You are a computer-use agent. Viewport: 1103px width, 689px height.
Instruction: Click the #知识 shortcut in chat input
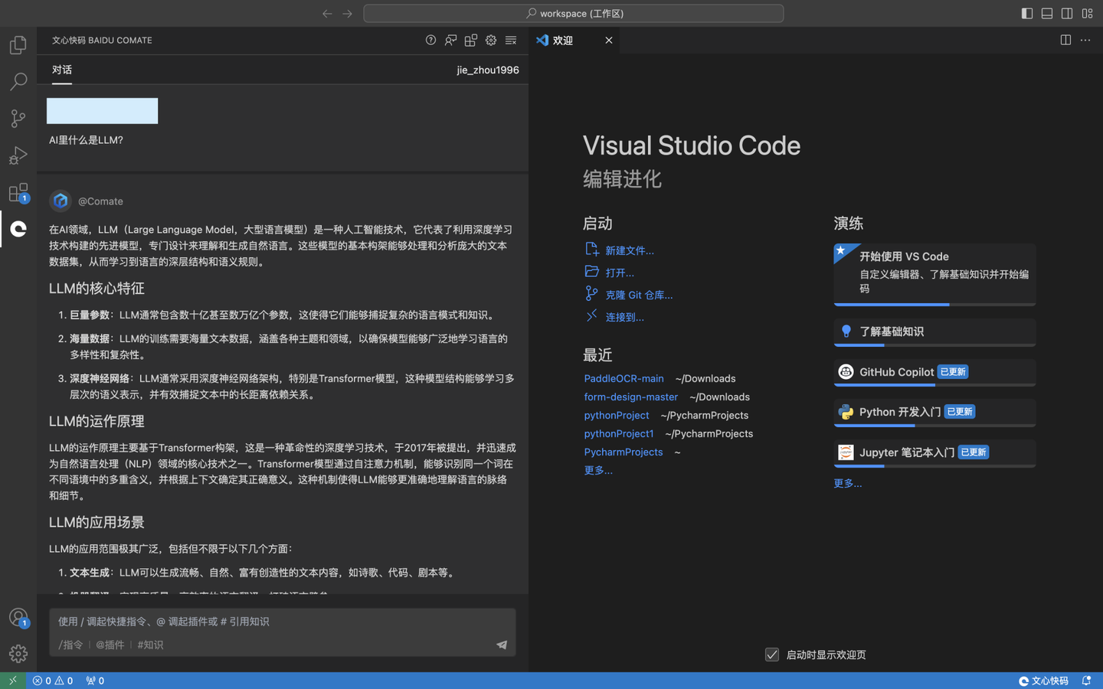click(150, 645)
